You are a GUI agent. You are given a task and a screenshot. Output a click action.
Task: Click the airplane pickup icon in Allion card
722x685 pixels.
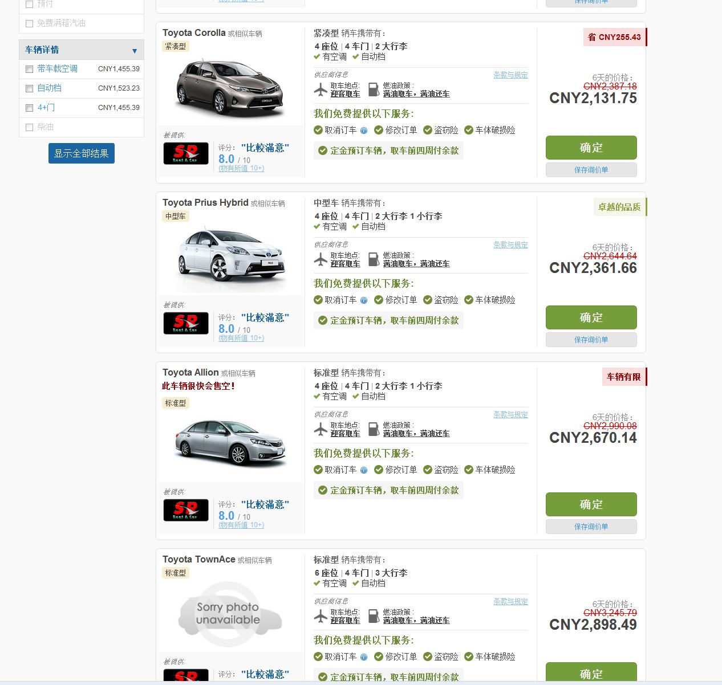[x=321, y=429]
